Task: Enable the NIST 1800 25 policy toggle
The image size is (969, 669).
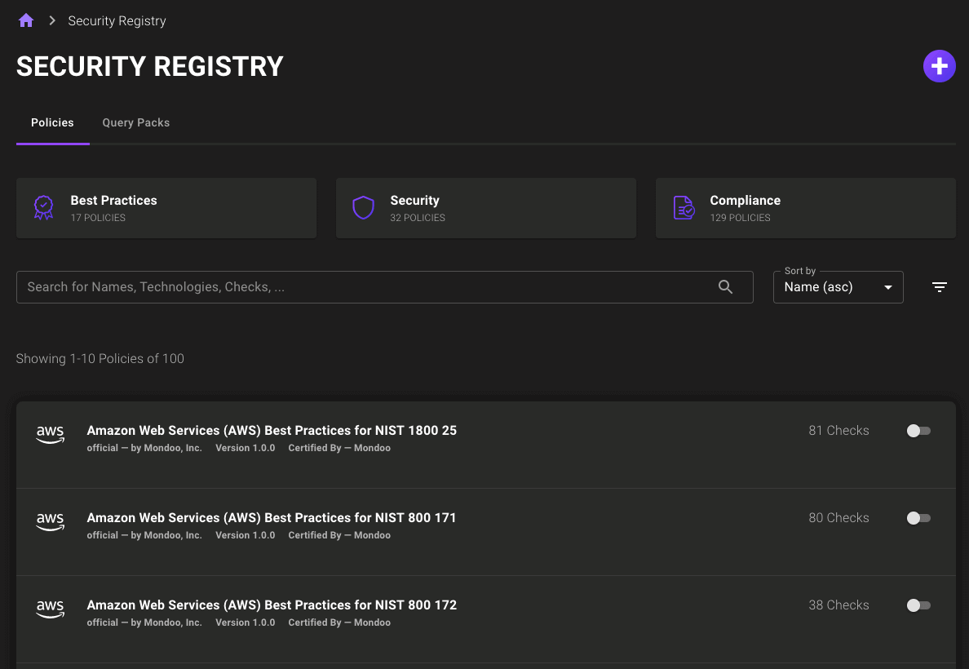Action: (x=918, y=430)
